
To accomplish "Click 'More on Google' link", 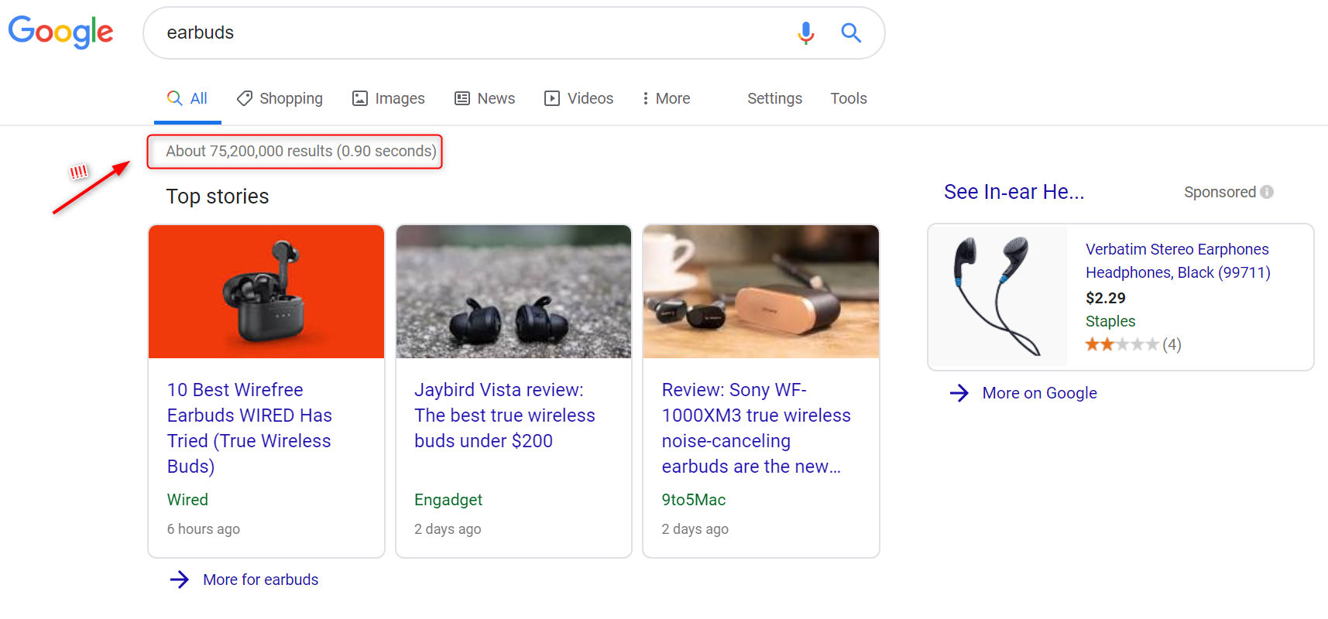I will pos(1040,393).
